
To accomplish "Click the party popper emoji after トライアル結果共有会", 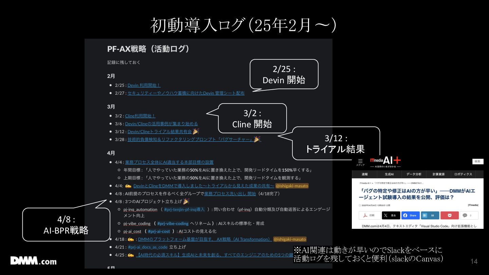I will pyautogui.click(x=196, y=131).
